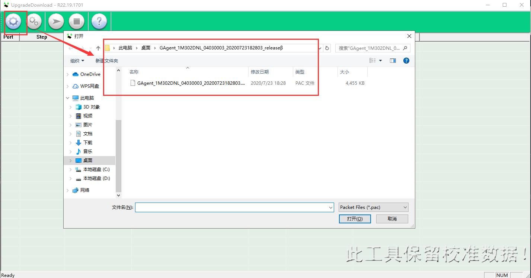Expand the OneDrive tree node
Image resolution: width=531 pixels, height=278 pixels.
pos(67,74)
